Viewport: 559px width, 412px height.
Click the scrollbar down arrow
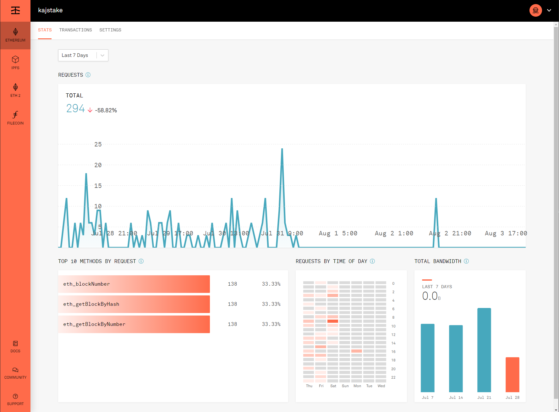click(x=556, y=410)
